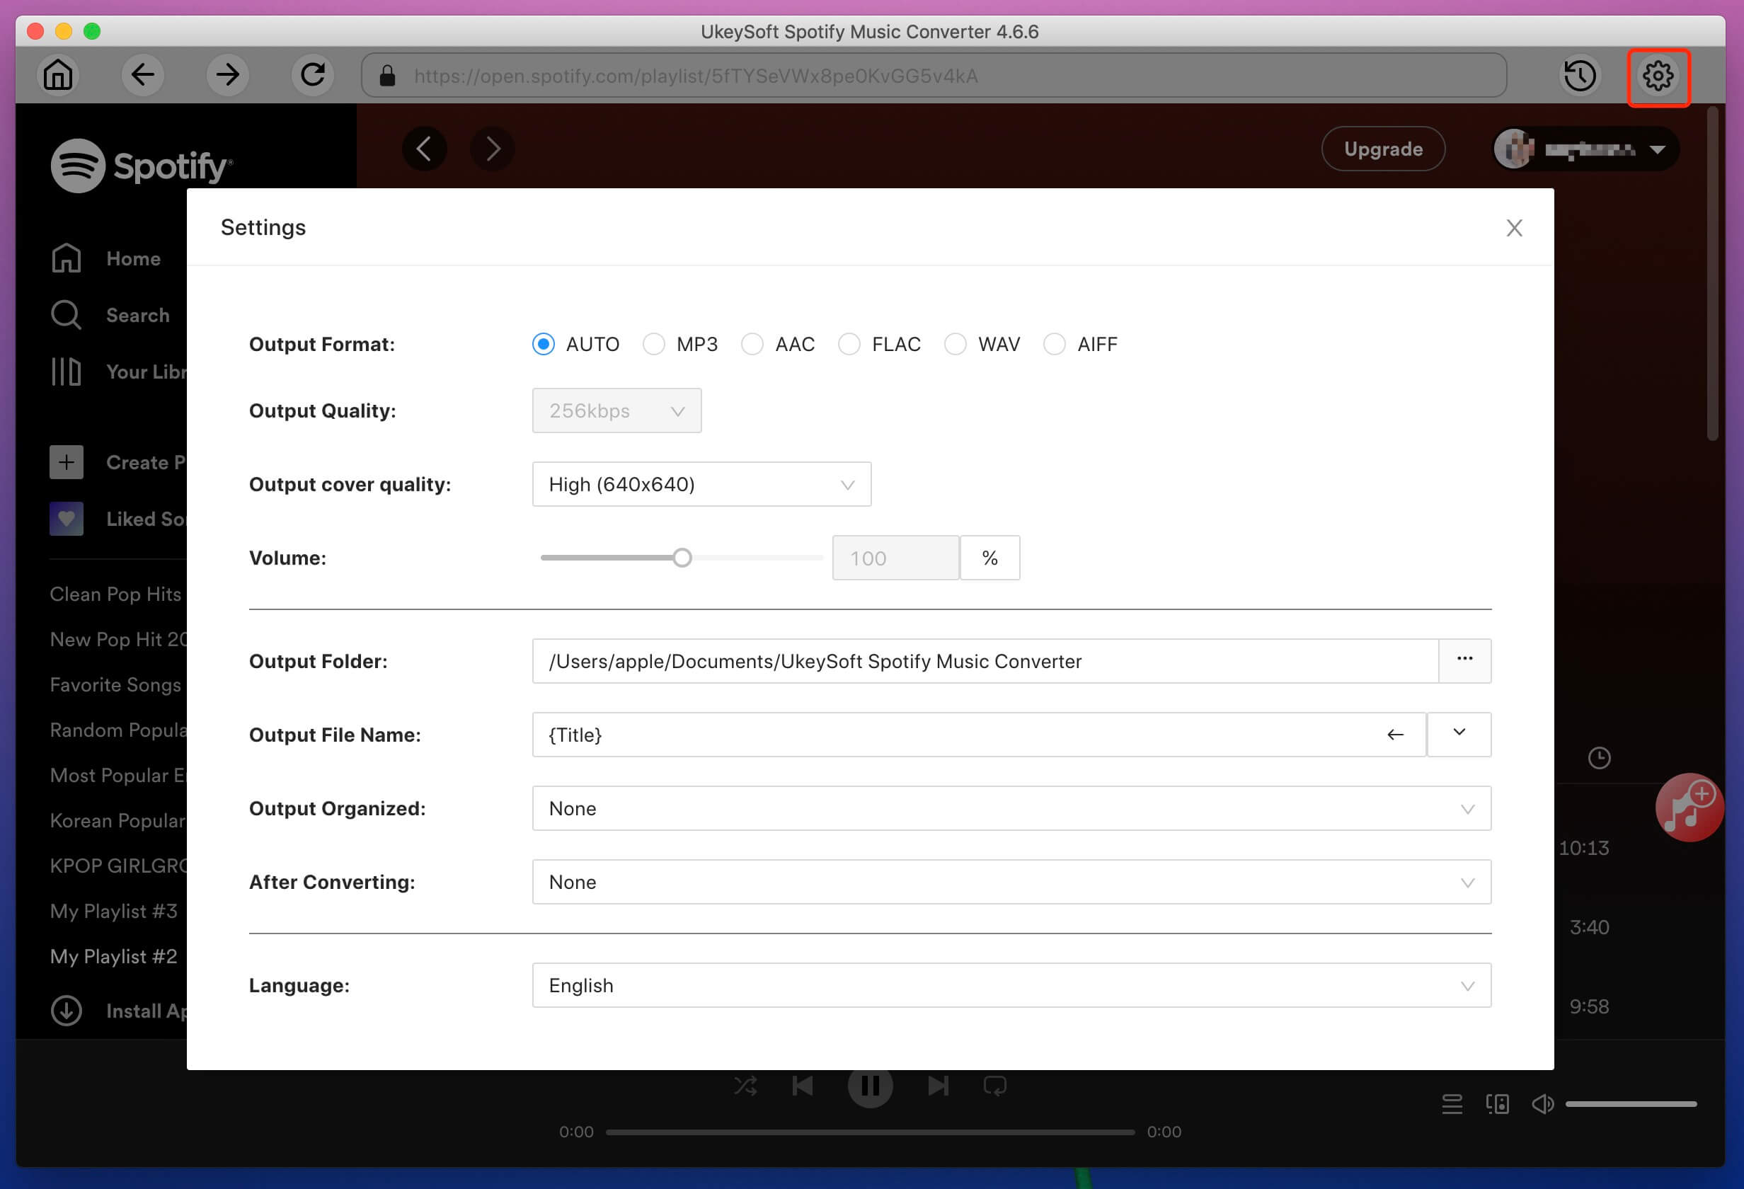Select the AUTO output format
Image resolution: width=1744 pixels, height=1189 pixels.
(x=545, y=345)
